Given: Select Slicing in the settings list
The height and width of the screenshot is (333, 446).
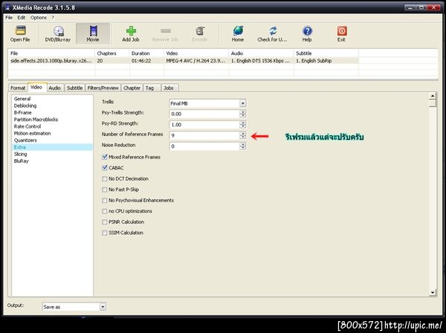Looking at the screenshot, I should pyautogui.click(x=21, y=154).
